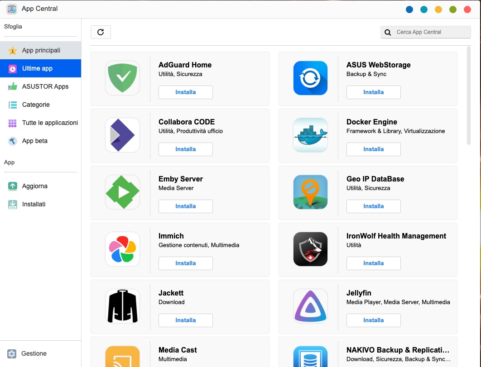481x367 pixels.
Task: Open the Jackett jacket icon
Action: (x=122, y=306)
